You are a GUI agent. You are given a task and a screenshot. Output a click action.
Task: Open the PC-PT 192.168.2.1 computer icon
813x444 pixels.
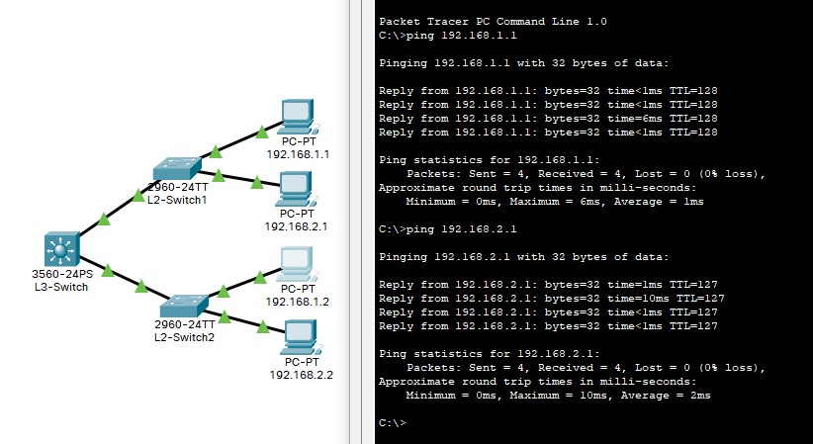coord(298,189)
